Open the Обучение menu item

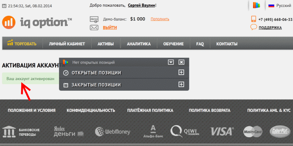173,44
